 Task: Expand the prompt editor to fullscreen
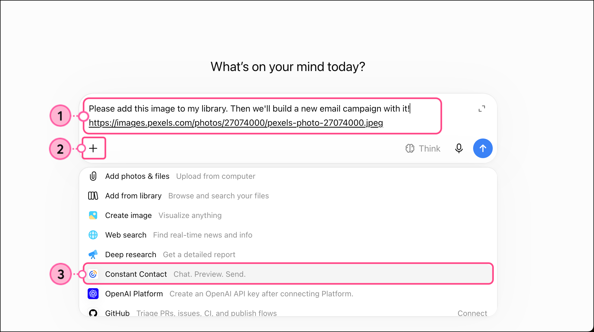click(482, 109)
